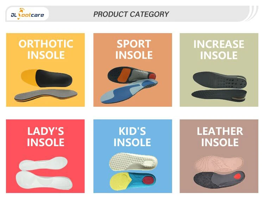
Task: Click the ORTHOTIC INSOLE text label
Action: coord(46,49)
